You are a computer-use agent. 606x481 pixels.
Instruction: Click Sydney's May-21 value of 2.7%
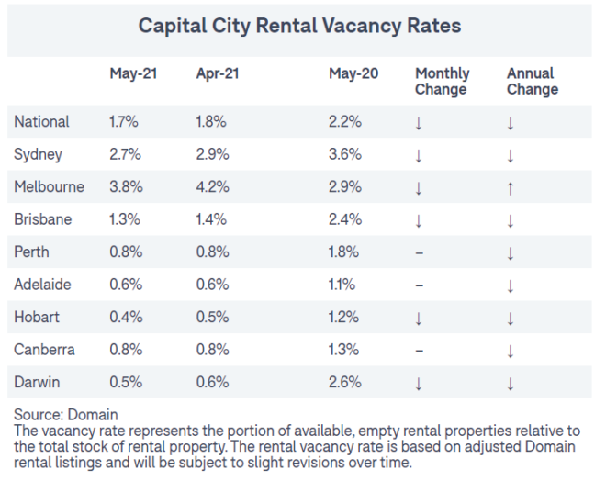tap(125, 155)
